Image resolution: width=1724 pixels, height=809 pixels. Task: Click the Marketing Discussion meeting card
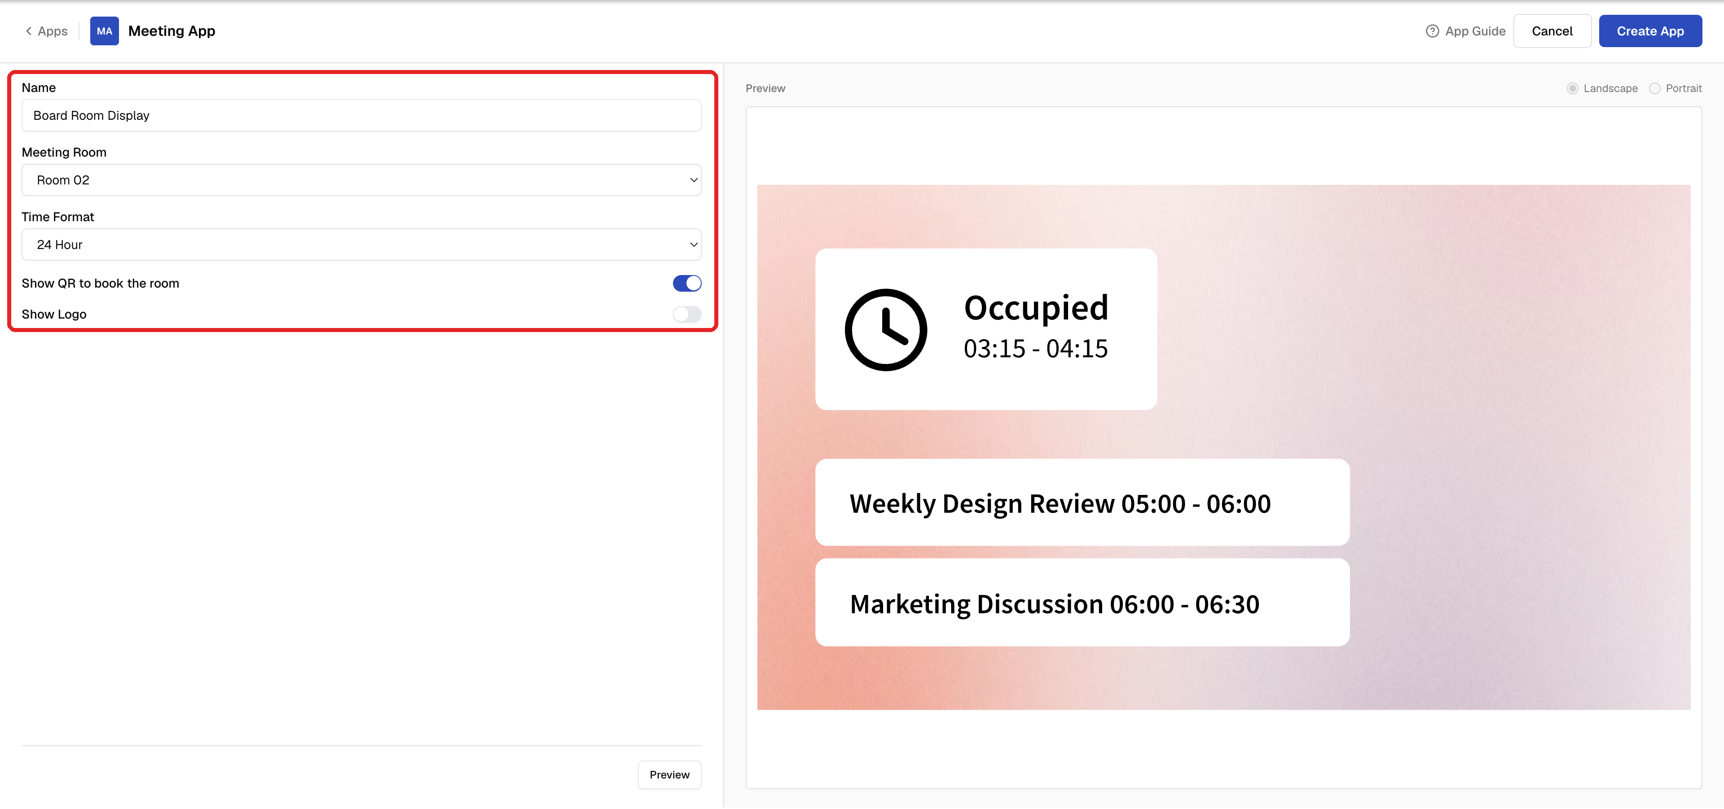pyautogui.click(x=1082, y=603)
